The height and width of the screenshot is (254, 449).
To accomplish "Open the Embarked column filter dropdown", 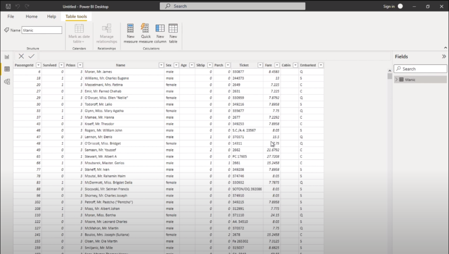I will point(321,65).
